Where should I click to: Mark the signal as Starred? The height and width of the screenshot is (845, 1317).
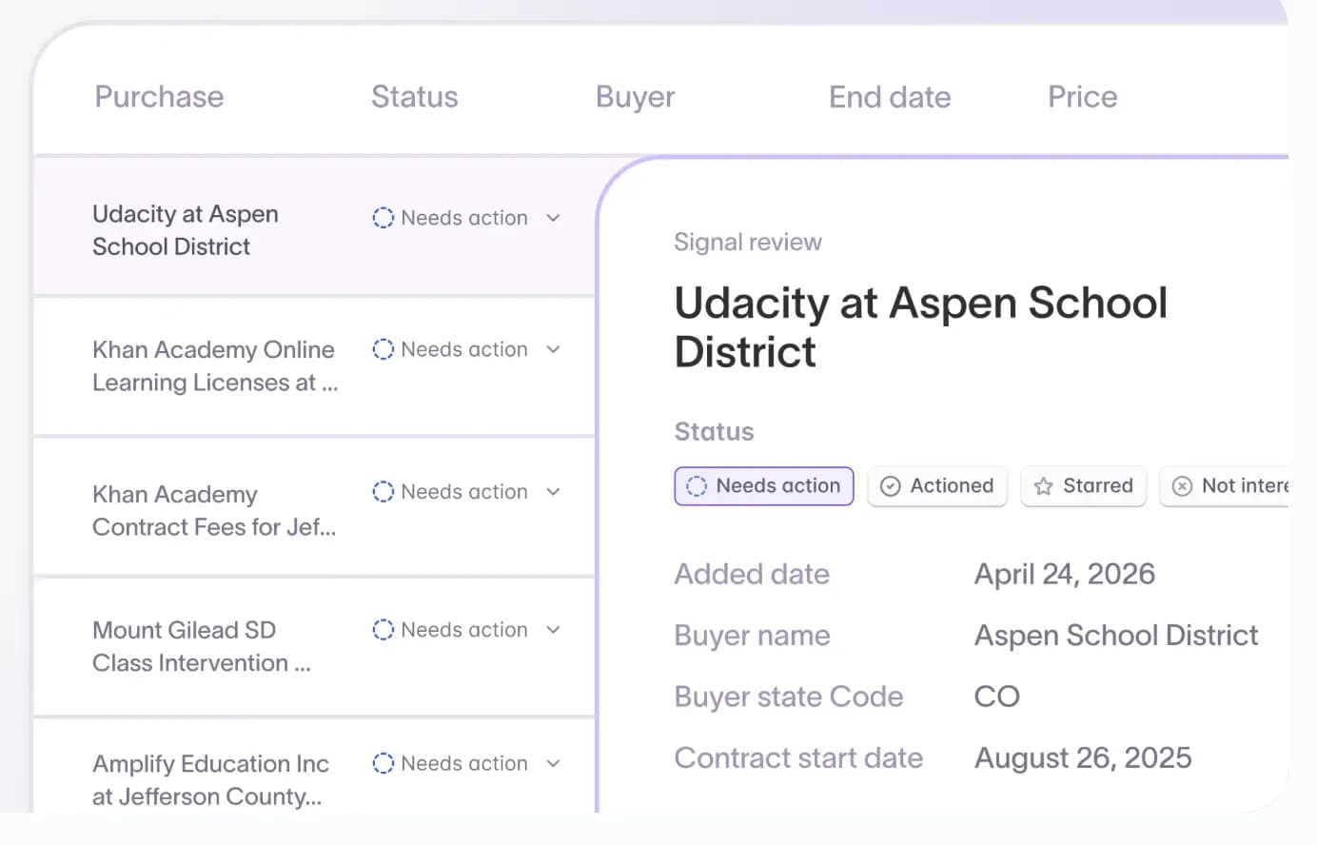(x=1084, y=486)
